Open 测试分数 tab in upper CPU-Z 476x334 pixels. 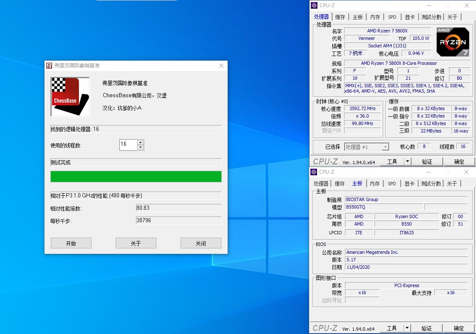click(431, 17)
